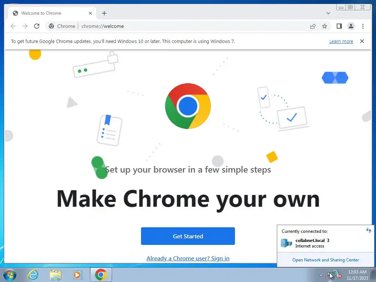Click the Show desktop strip
Viewport: 376px width, 282px height.
click(373, 275)
